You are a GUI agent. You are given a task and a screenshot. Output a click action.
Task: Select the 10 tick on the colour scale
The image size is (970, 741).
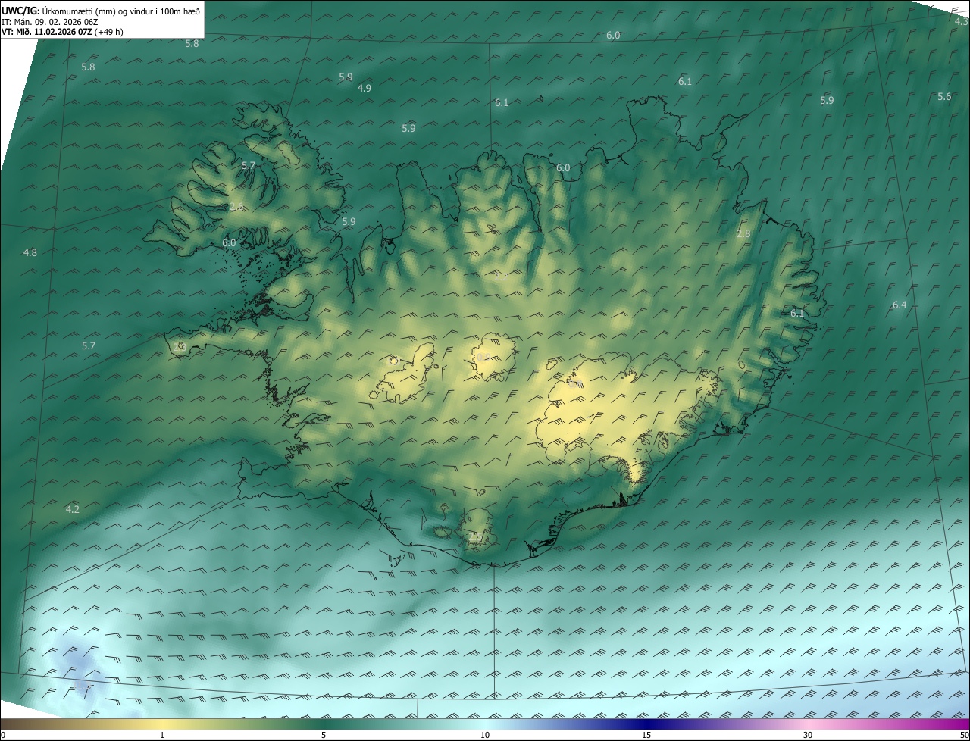[x=485, y=735]
